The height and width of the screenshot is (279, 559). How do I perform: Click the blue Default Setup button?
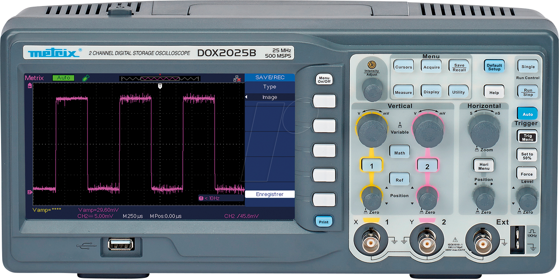click(x=494, y=66)
